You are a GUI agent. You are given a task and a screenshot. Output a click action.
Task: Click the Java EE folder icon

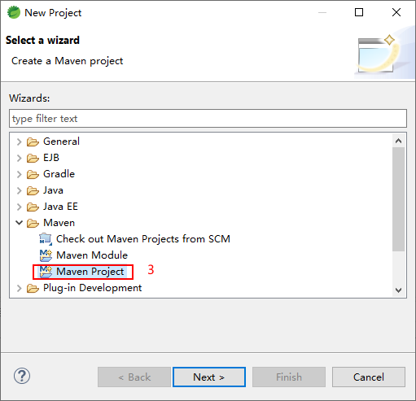(x=33, y=207)
